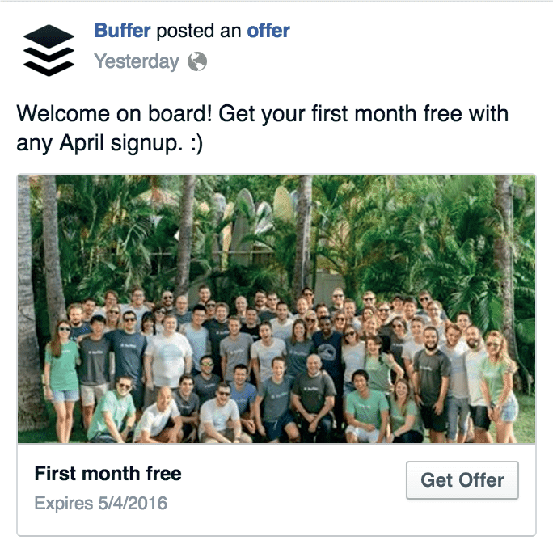Click the "Yesterday" post timestamp
The height and width of the screenshot is (553, 553).
(136, 61)
